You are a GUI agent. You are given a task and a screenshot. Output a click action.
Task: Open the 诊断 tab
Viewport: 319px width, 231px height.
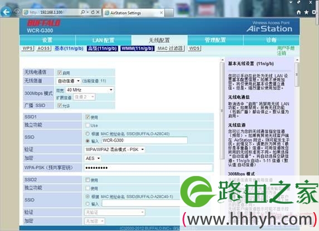point(271,40)
